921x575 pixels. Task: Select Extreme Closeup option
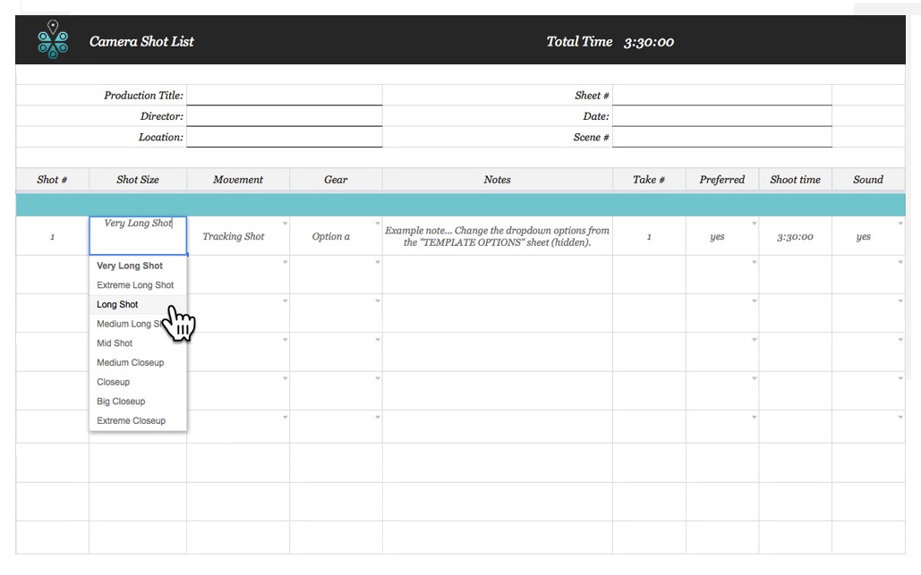point(131,421)
